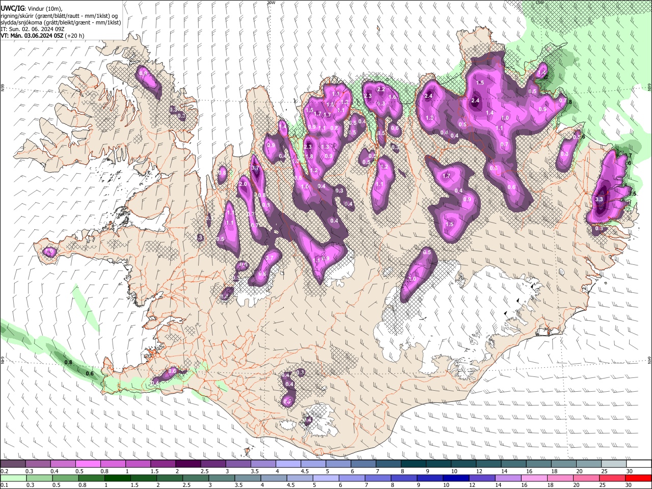Click the '15W' longitude label at the top
The width and height of the screenshot is (652, 489).
point(540,3)
